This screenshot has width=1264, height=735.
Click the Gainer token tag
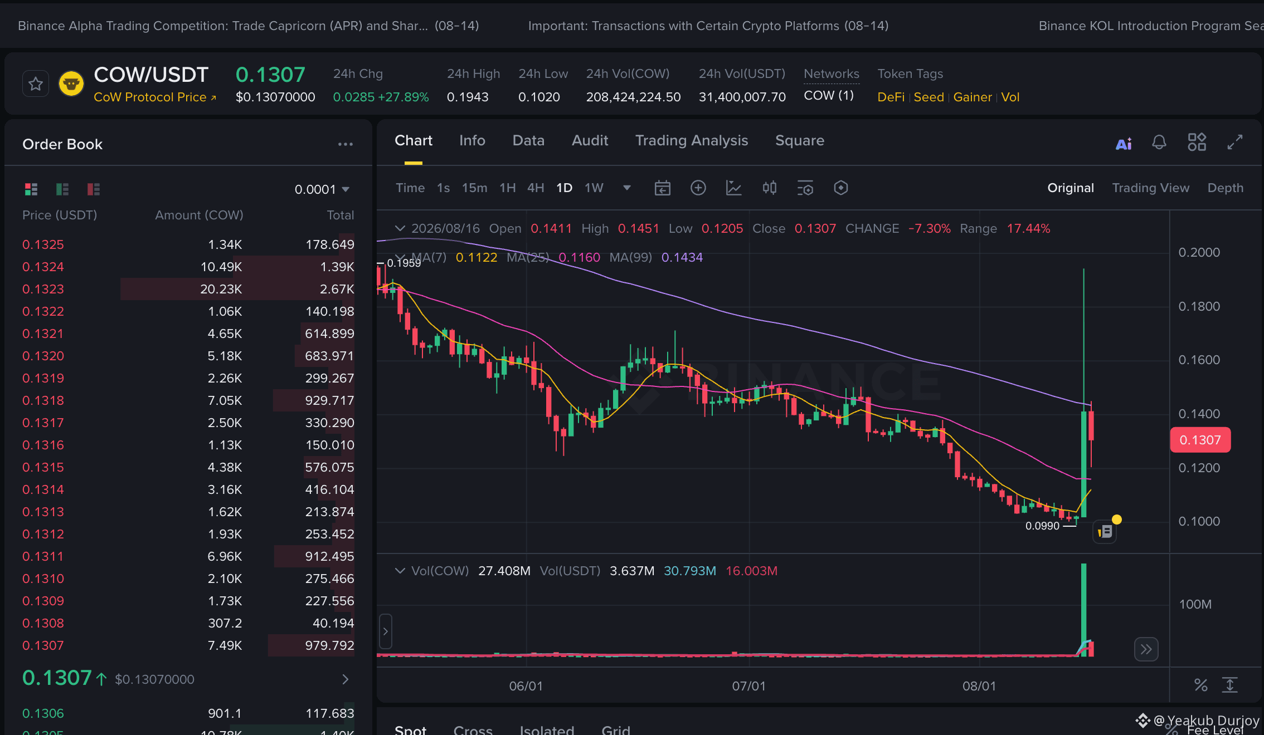coord(973,97)
